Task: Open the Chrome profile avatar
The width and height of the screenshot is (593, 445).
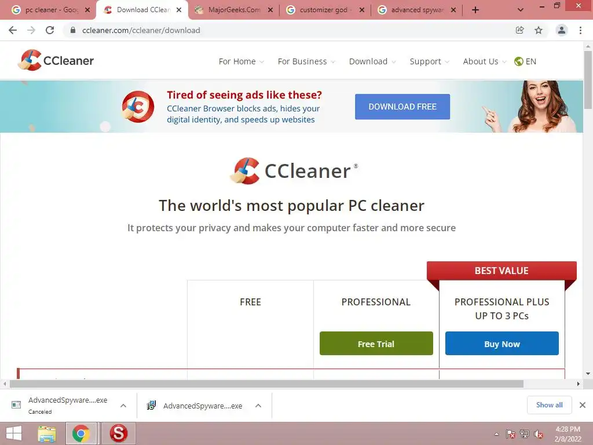Action: tap(562, 30)
